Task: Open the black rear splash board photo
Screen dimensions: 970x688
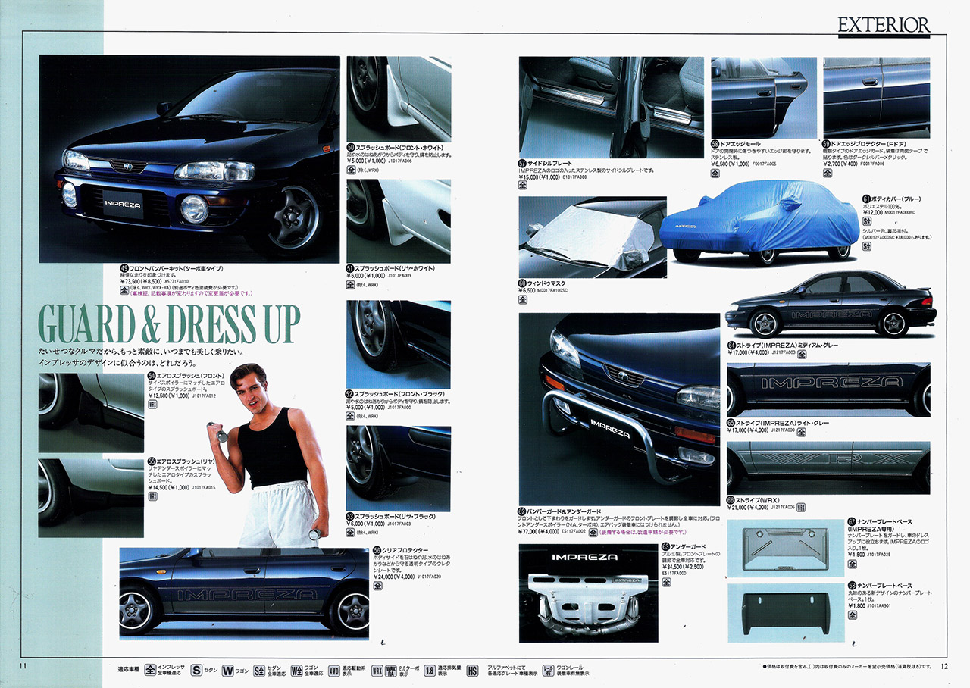Action: click(399, 467)
